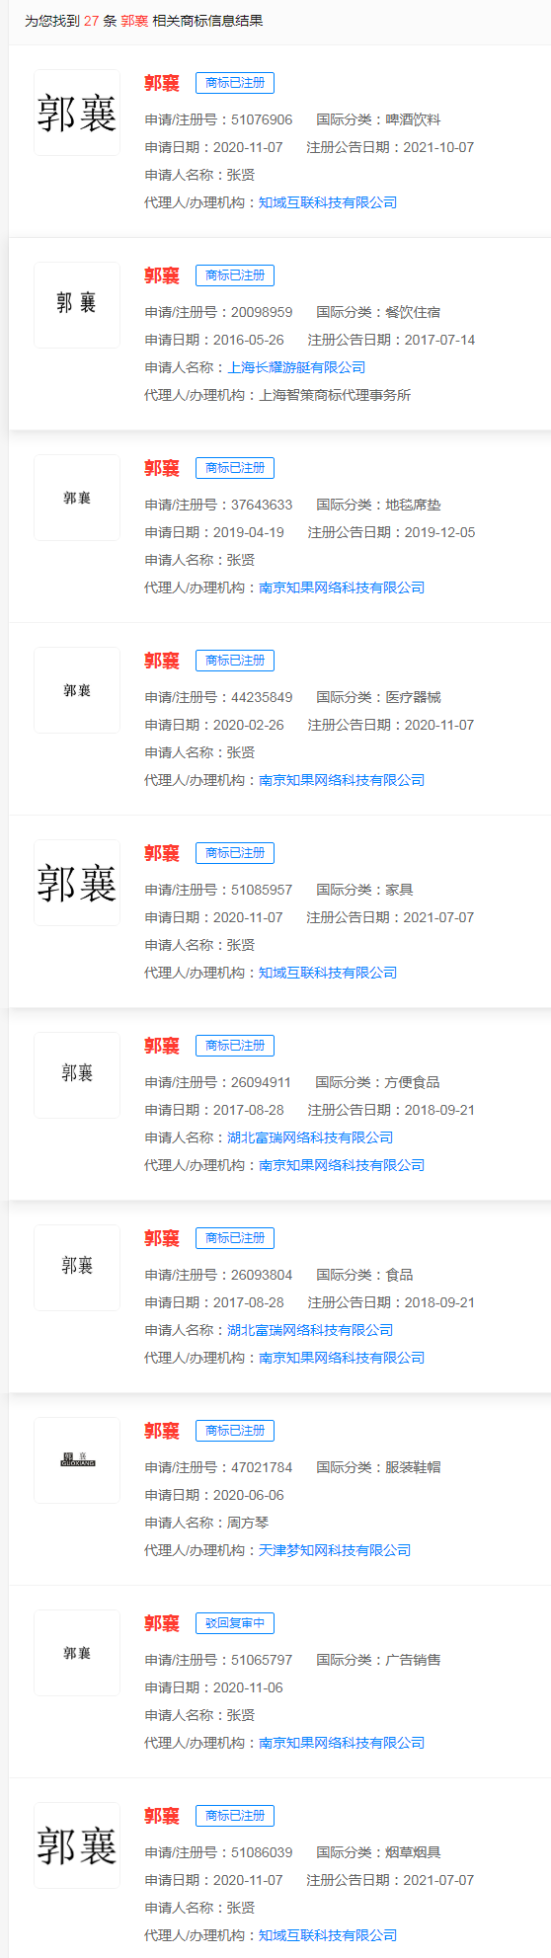
Task: Click 郭襄 title of the 啤酒饮料 result
Action: click(x=162, y=83)
